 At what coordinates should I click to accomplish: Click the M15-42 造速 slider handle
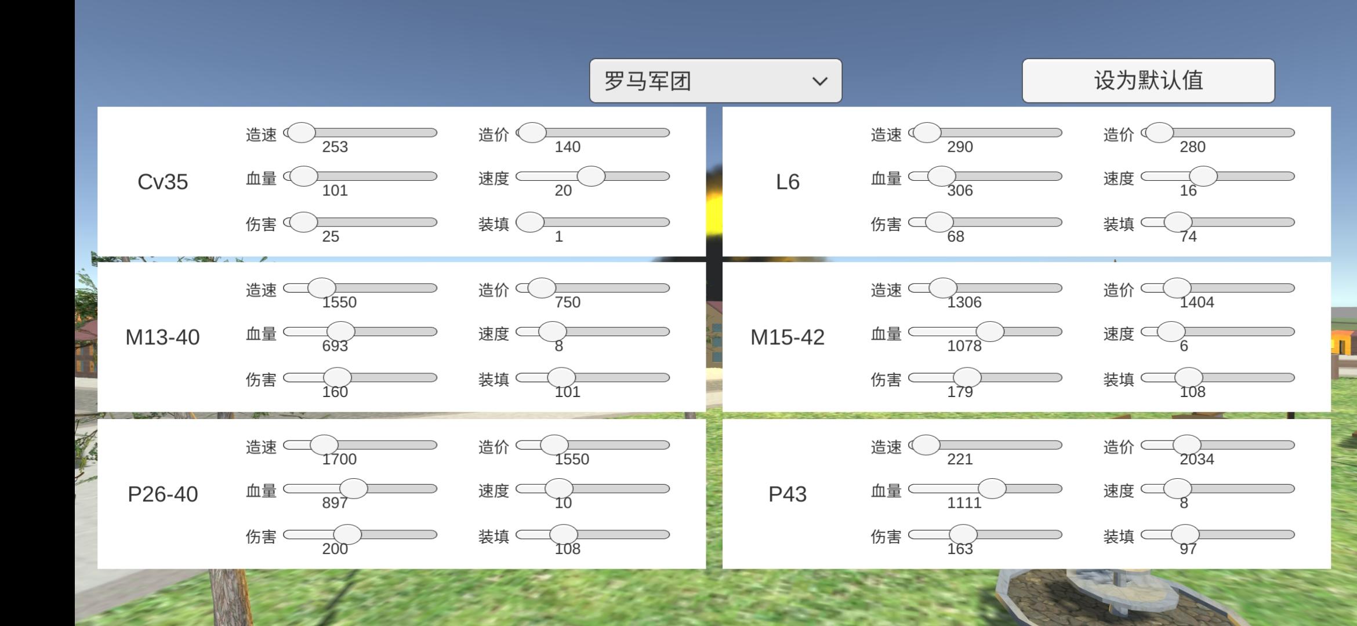[x=943, y=288]
